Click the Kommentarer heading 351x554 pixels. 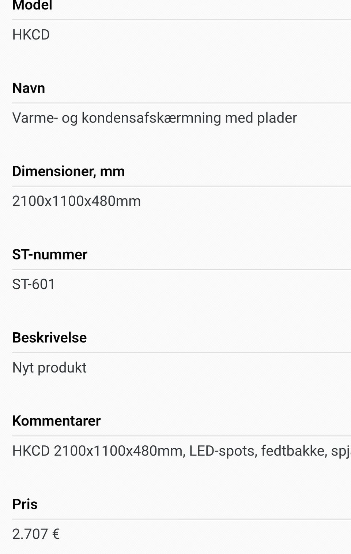coord(56,421)
